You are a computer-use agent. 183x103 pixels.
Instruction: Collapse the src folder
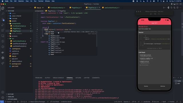13,39
